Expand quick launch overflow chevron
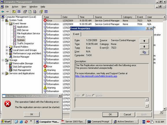 coord(31,121)
